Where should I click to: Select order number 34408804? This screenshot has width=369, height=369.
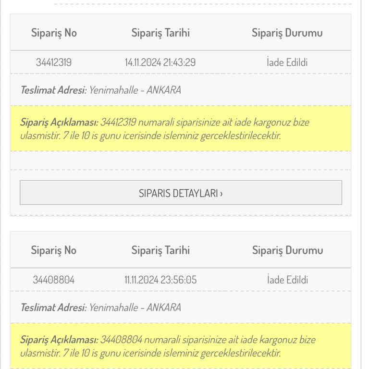54,280
